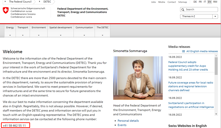221x128 pixels.
Task: Click the media releases scrollbar thumb
Action: coord(216,66)
